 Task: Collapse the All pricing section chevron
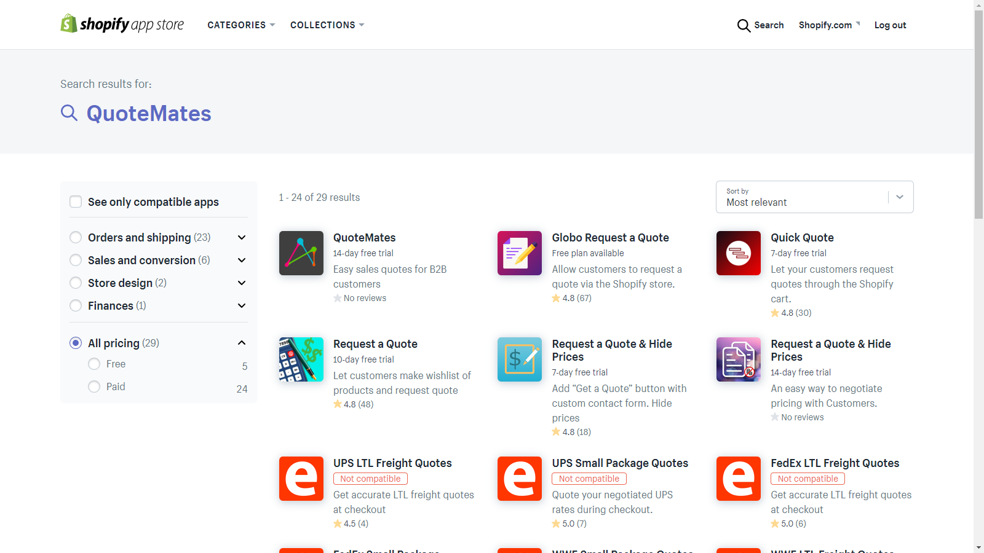point(242,343)
